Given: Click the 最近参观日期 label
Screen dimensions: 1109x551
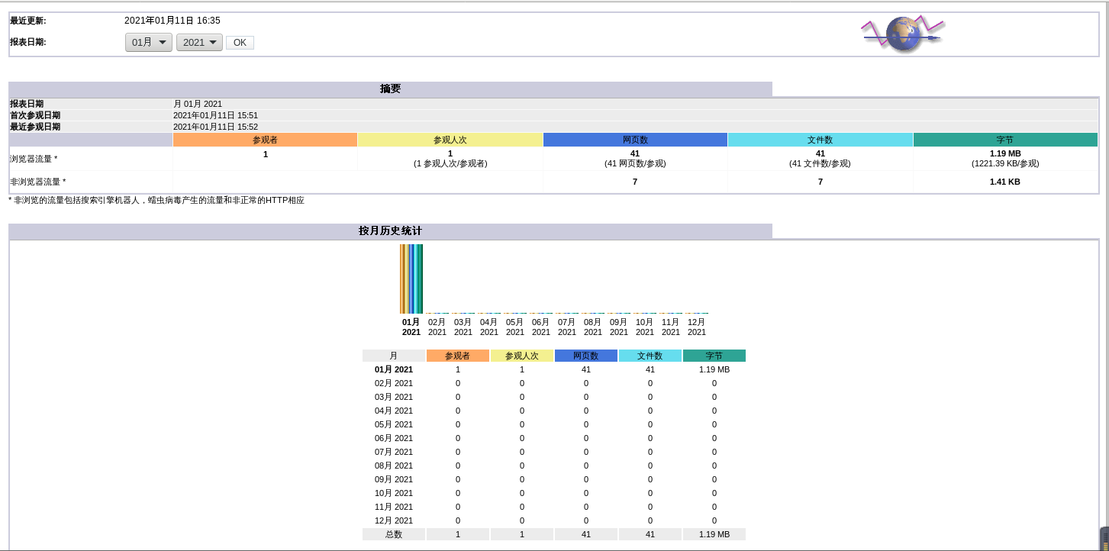Looking at the screenshot, I should [35, 127].
